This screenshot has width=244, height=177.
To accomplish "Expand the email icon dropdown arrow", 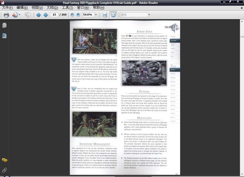I will (x=20, y=15).
